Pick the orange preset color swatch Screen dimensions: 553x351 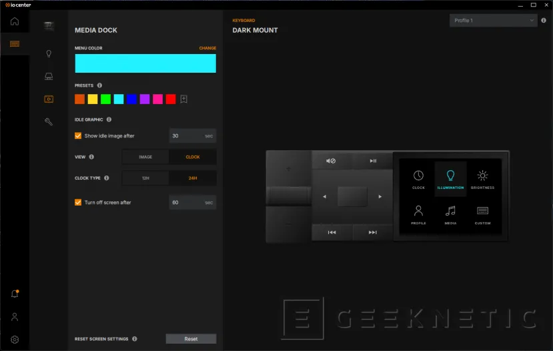80,99
